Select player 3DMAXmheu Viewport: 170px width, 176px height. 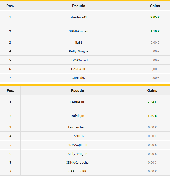[x=79, y=31]
